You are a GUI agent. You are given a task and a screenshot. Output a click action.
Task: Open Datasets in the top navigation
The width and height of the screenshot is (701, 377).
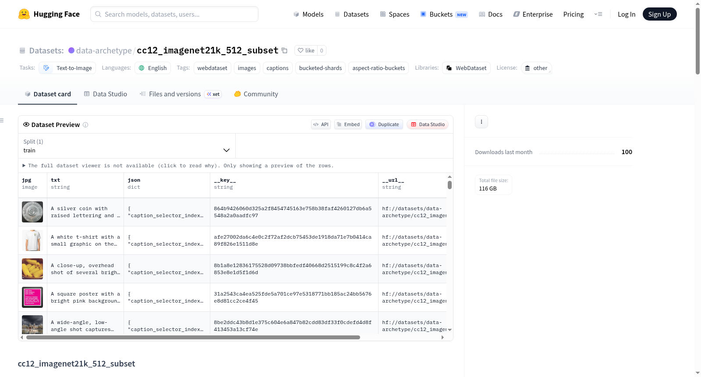point(351,14)
